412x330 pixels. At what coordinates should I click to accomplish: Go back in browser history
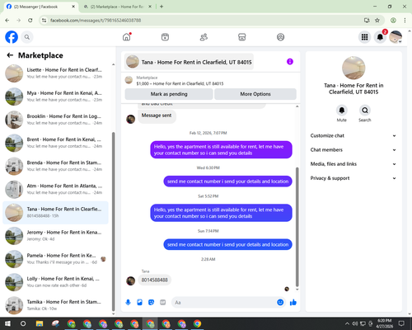(x=7, y=21)
